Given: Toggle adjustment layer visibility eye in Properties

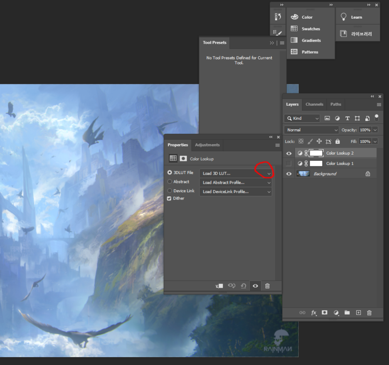Looking at the screenshot, I should point(255,286).
